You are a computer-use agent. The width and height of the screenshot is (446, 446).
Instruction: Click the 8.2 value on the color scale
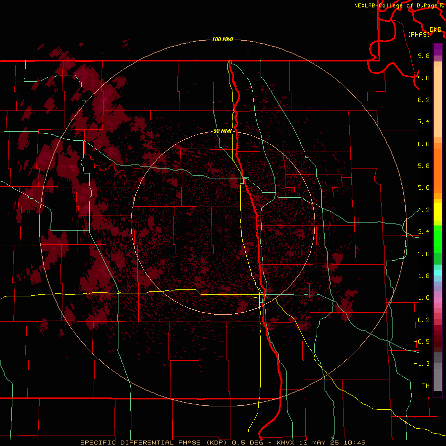(x=424, y=100)
